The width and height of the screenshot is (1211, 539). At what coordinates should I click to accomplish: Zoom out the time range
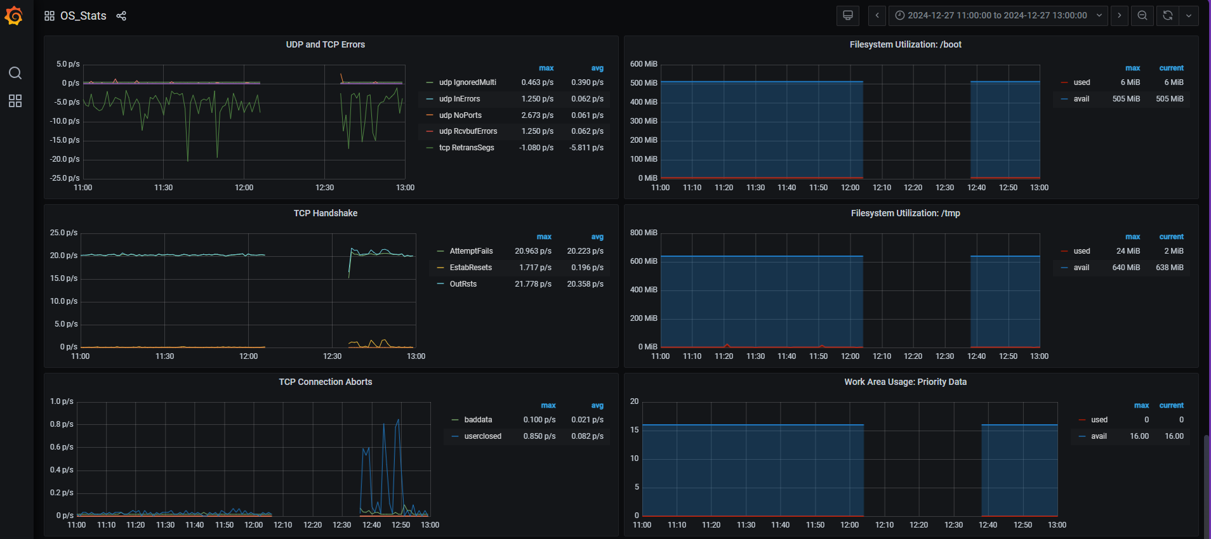(1142, 16)
